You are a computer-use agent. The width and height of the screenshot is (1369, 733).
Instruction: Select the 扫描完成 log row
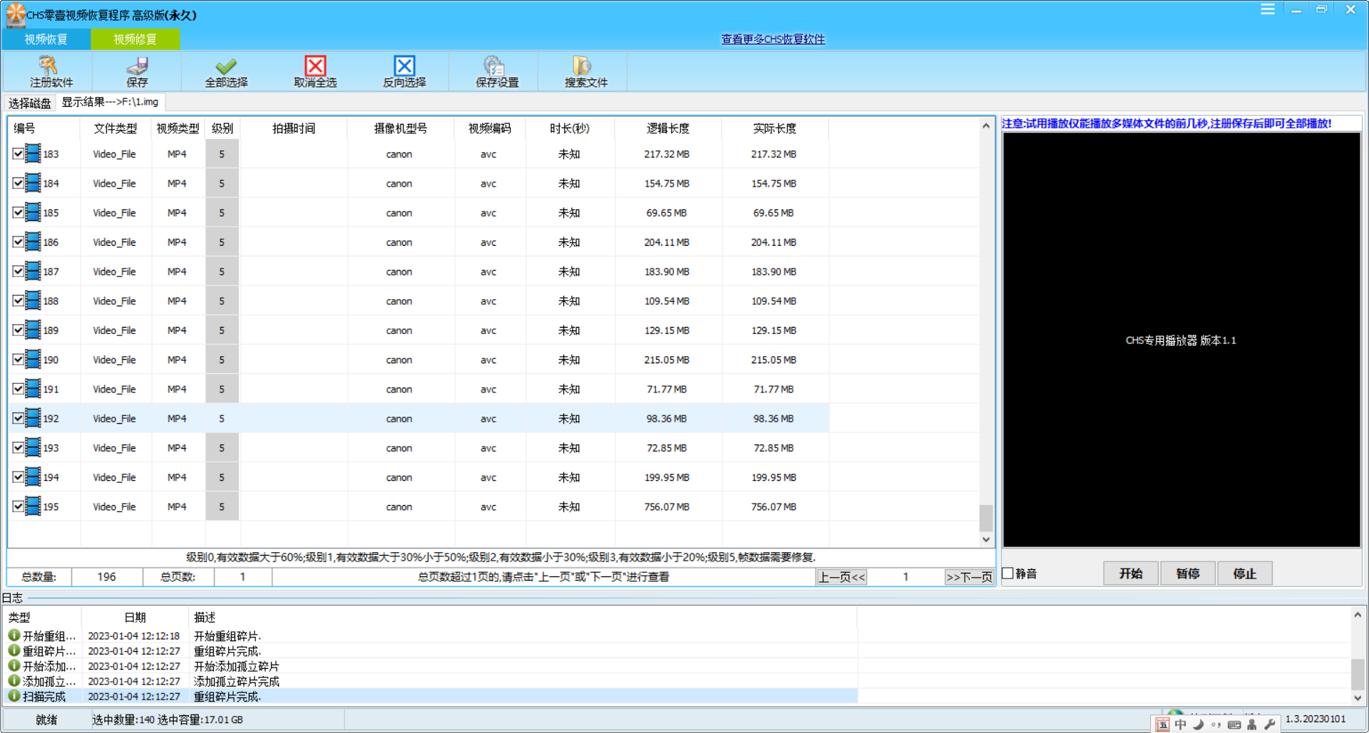[431, 696]
